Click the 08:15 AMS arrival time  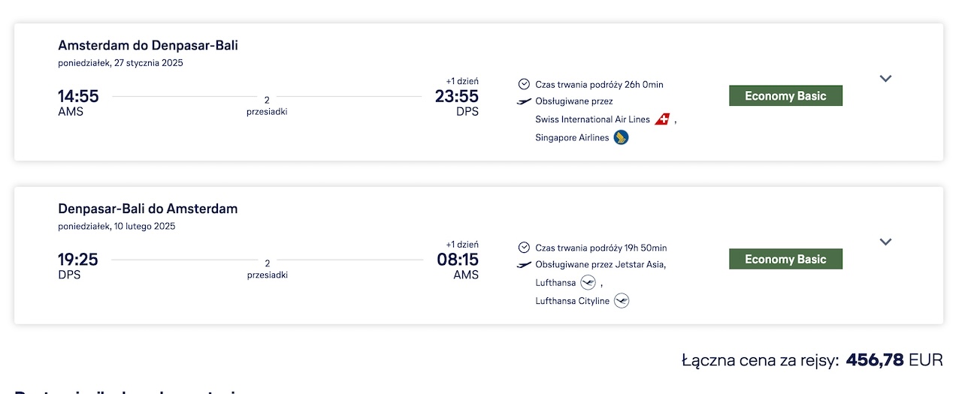[x=458, y=266]
